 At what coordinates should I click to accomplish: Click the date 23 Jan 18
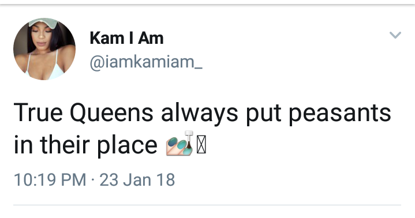(x=137, y=180)
